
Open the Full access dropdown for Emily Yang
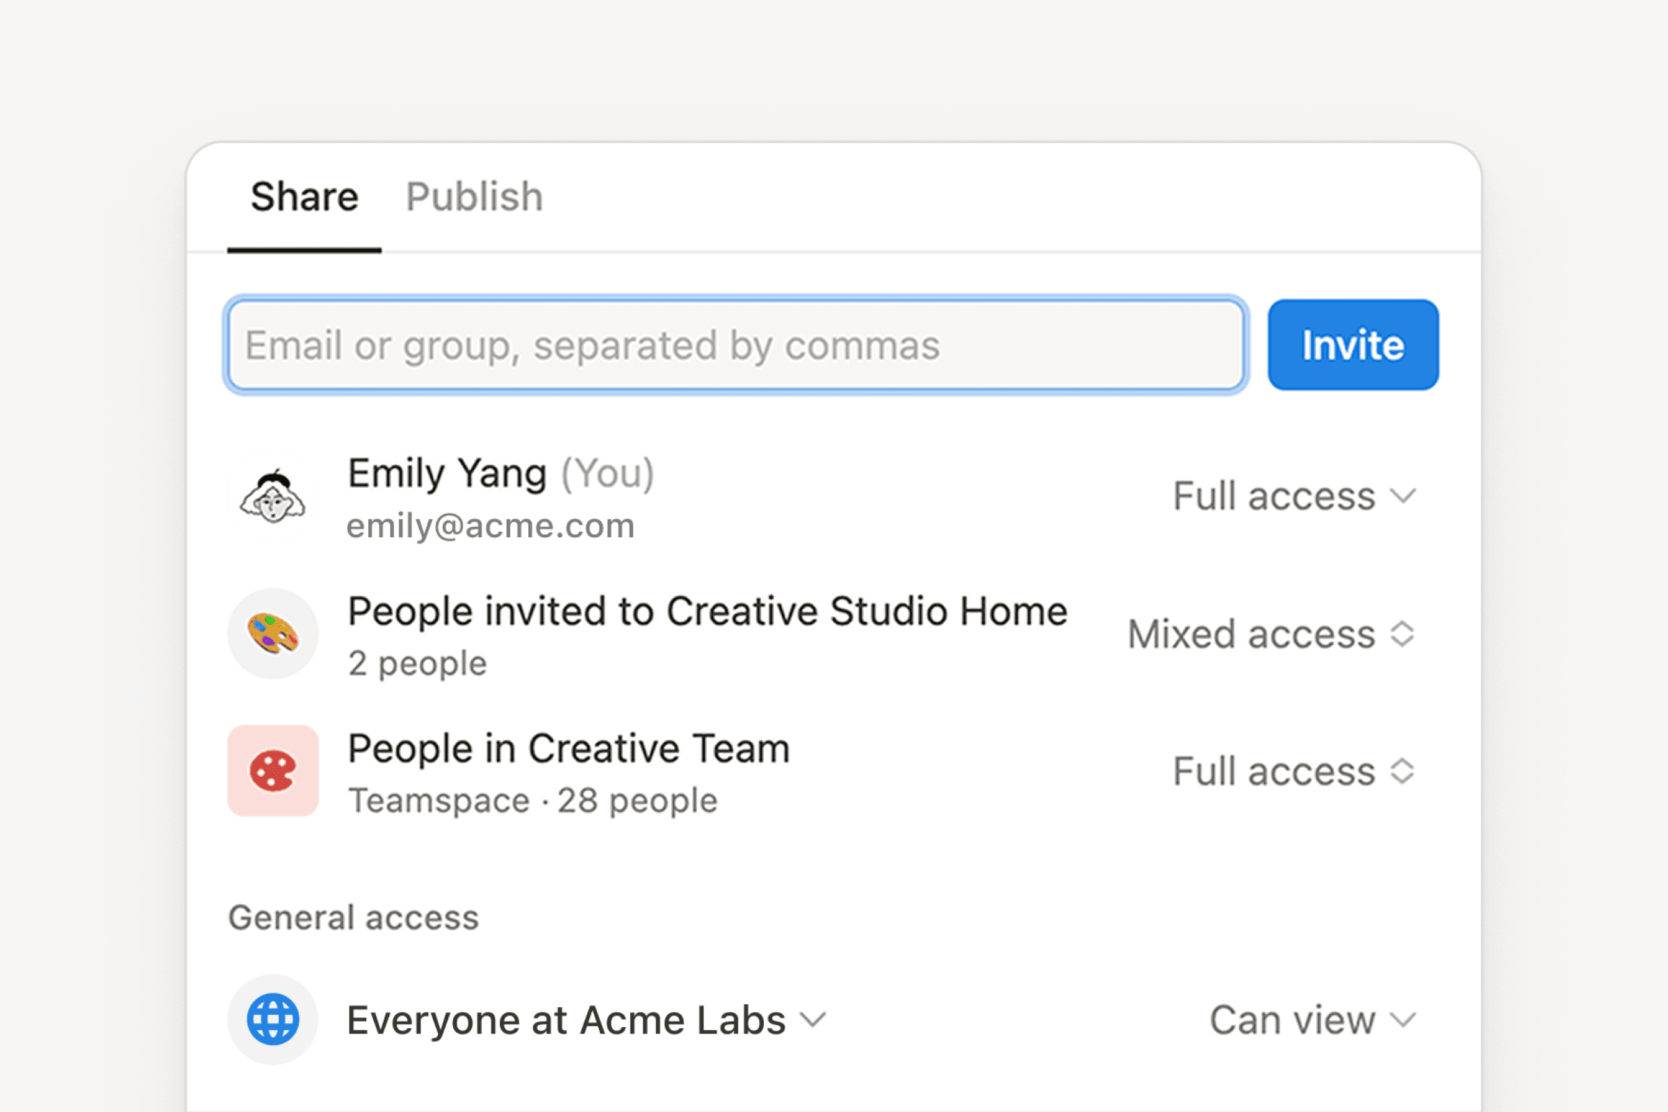tap(1295, 496)
